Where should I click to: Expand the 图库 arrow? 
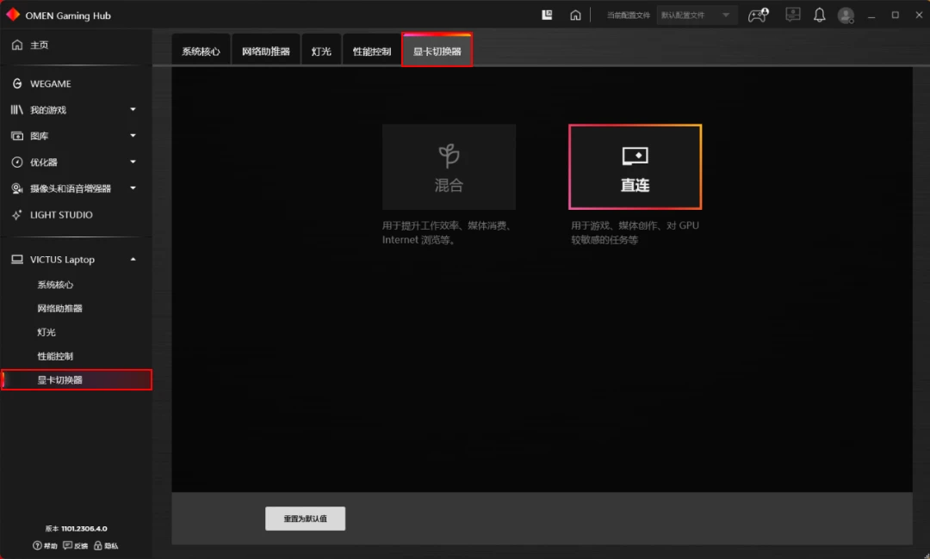[133, 136]
